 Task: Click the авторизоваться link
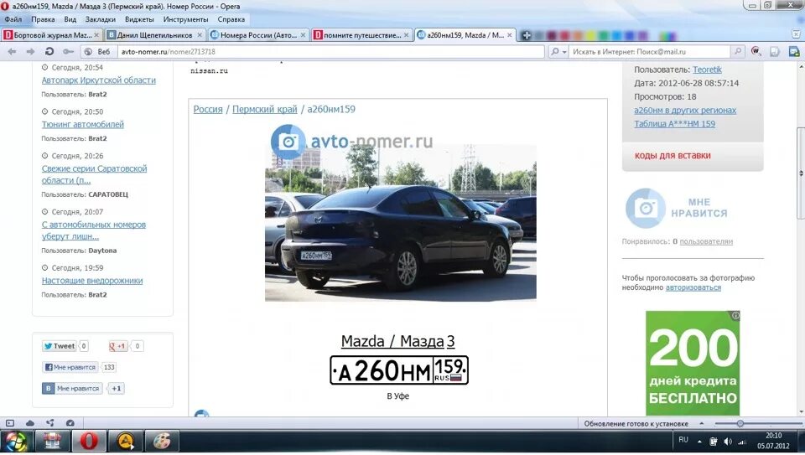tap(693, 287)
